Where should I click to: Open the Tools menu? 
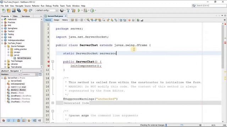coord(68,6)
